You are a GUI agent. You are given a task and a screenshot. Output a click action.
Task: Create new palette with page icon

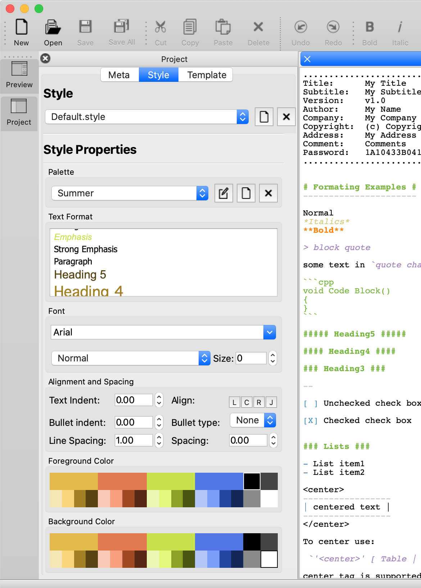246,193
